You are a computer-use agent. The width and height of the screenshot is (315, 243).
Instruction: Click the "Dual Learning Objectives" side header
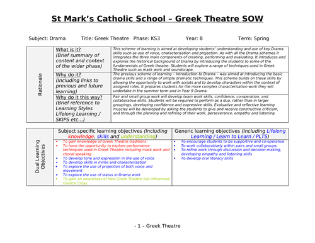point(40,157)
